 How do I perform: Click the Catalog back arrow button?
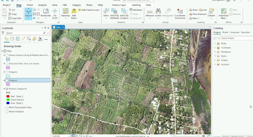pos(215,38)
